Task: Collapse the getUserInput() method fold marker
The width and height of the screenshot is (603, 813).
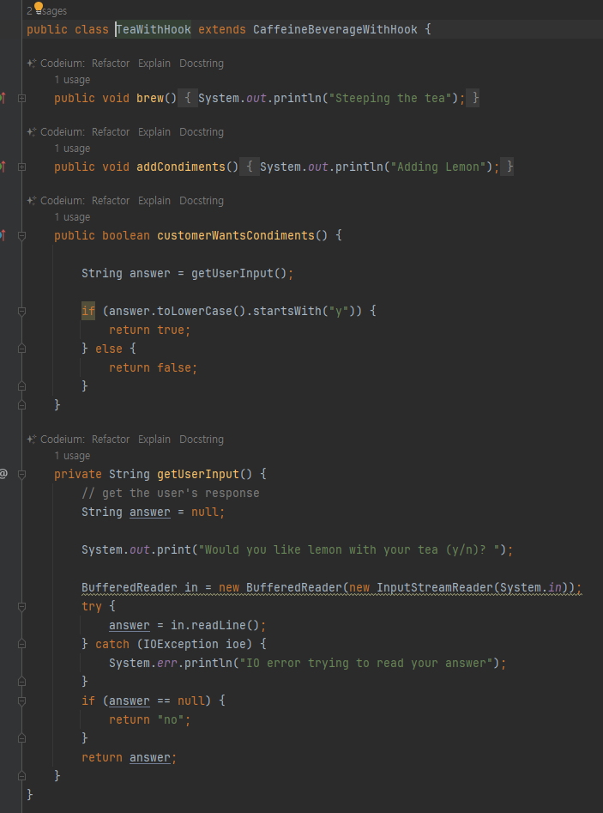Action: click(21, 475)
